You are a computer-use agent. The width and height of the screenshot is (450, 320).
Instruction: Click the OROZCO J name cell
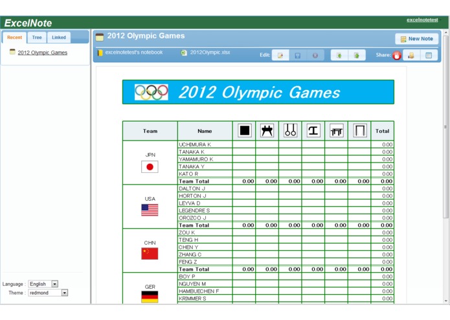(x=205, y=218)
